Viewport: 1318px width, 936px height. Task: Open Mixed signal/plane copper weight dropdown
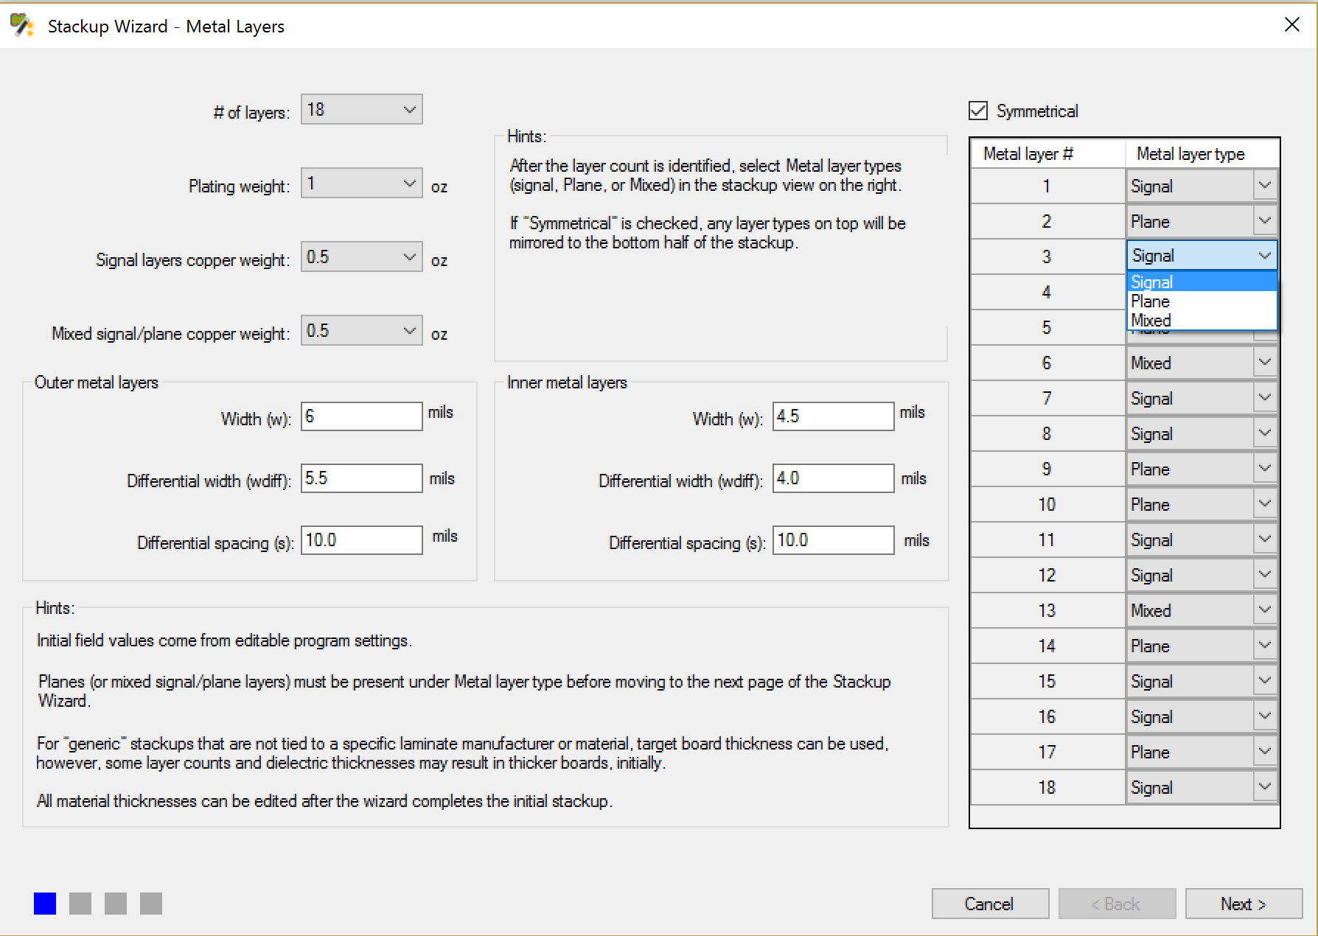click(x=361, y=331)
